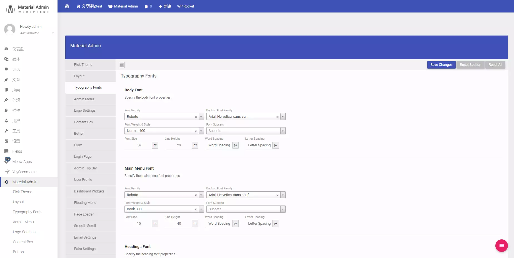Click Material Admin gear item in sidebar
Image resolution: width=514 pixels, height=258 pixels.
pyautogui.click(x=29, y=182)
